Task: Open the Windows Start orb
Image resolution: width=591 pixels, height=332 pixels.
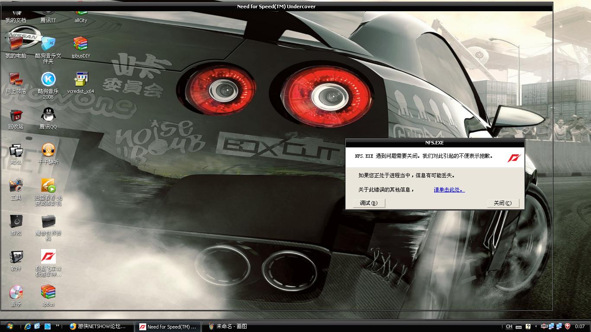Action: click(x=10, y=326)
